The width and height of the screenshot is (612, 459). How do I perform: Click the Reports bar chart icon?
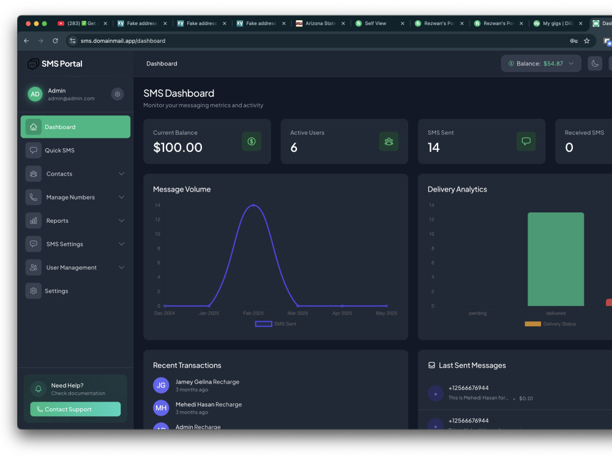[34, 220]
